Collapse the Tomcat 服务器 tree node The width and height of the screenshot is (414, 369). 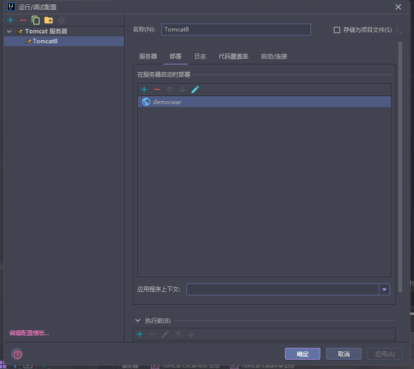click(x=9, y=31)
